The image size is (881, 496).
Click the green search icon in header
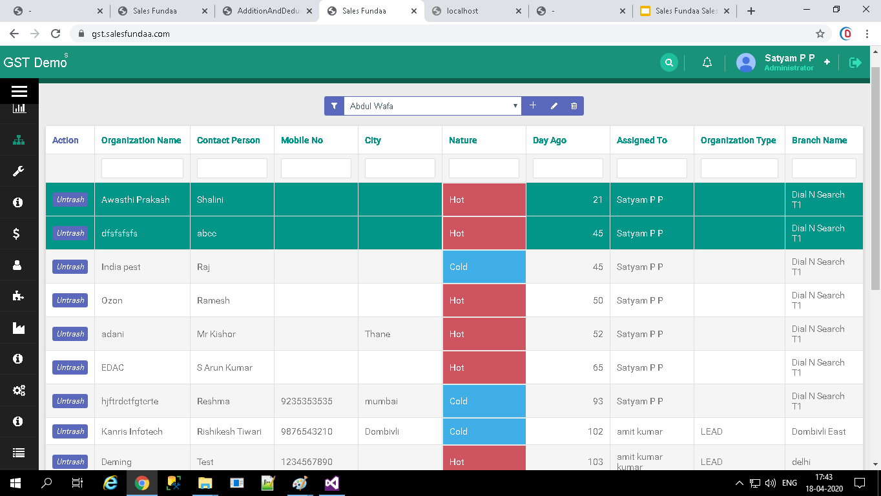click(x=669, y=63)
